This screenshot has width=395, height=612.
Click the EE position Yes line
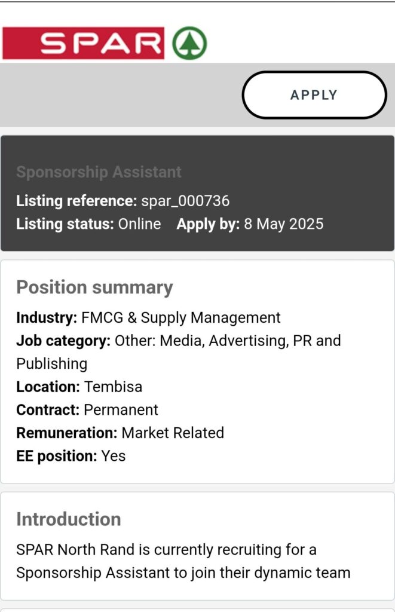[71, 456]
